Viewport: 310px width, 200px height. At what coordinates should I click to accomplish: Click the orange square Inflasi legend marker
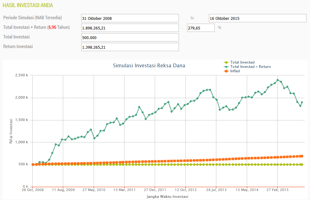click(226, 71)
